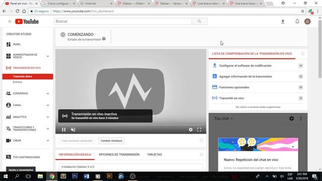Switch to the Opciones de transmisión tab
This screenshot has height=181, width=322.
(x=119, y=154)
